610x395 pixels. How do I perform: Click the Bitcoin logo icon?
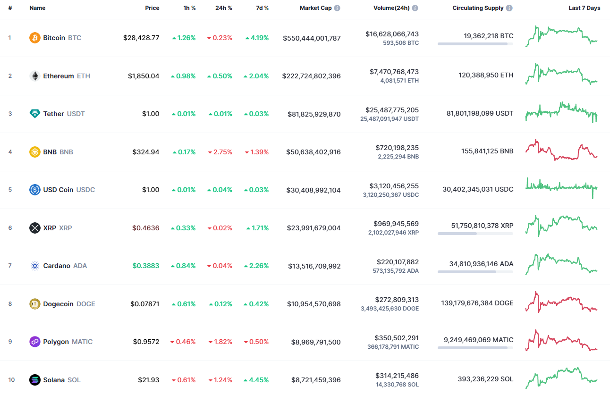[34, 38]
